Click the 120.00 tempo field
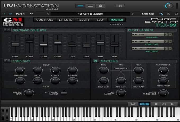180x122 pixels. point(144,104)
